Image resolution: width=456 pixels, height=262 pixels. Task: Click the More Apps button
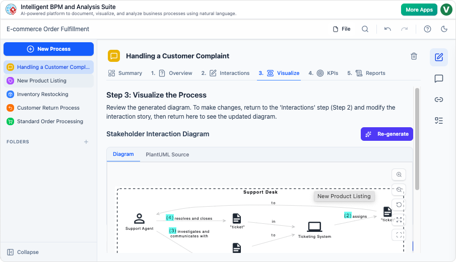click(419, 10)
